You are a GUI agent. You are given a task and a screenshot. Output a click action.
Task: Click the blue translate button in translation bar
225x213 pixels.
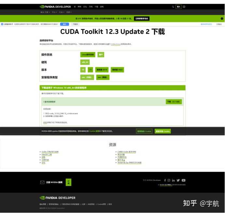(64, 24)
